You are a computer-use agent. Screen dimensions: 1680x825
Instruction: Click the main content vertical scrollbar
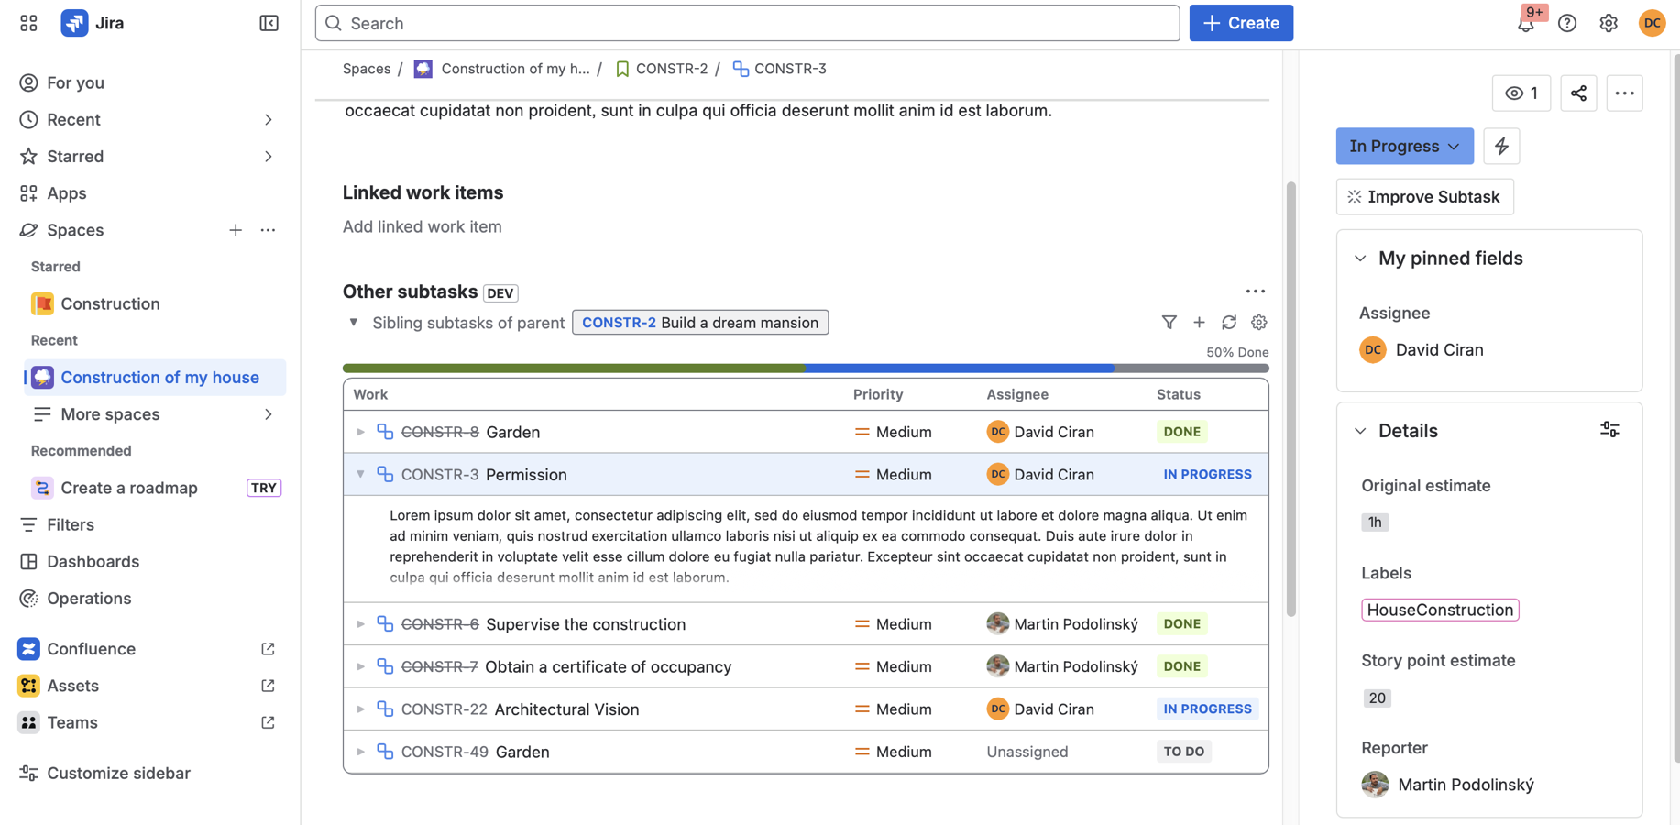coord(1290,399)
